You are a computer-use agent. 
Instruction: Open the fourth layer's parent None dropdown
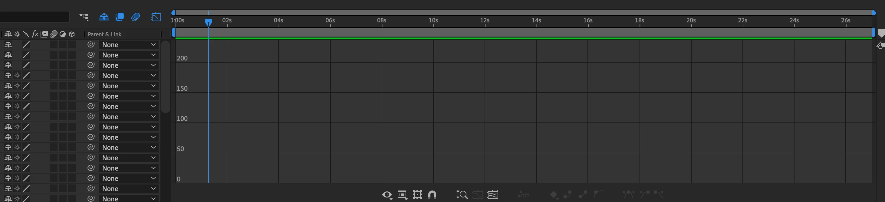[x=129, y=76]
